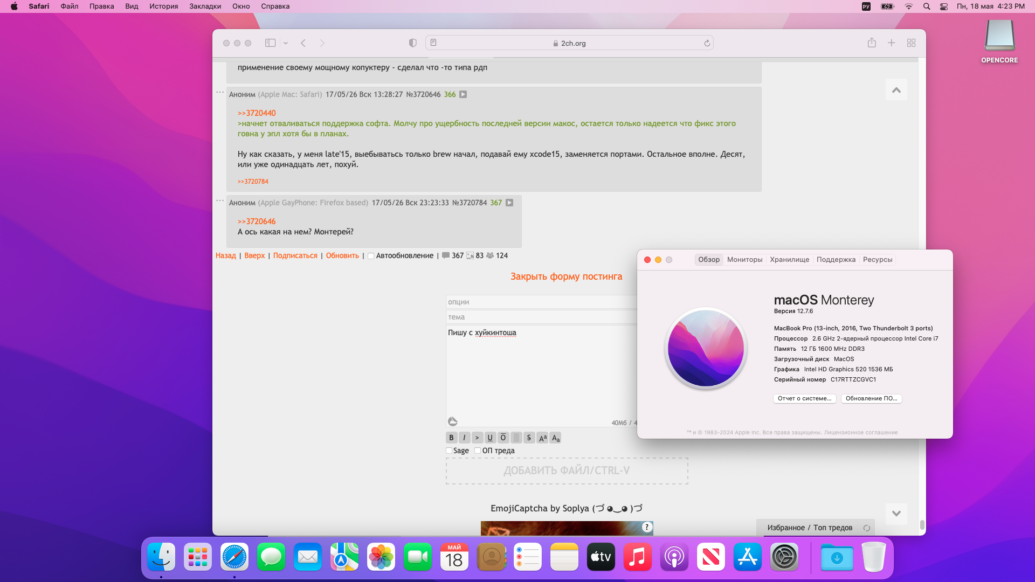The image size is (1035, 582).
Task: Click the Обновление ПО button
Action: click(x=872, y=399)
